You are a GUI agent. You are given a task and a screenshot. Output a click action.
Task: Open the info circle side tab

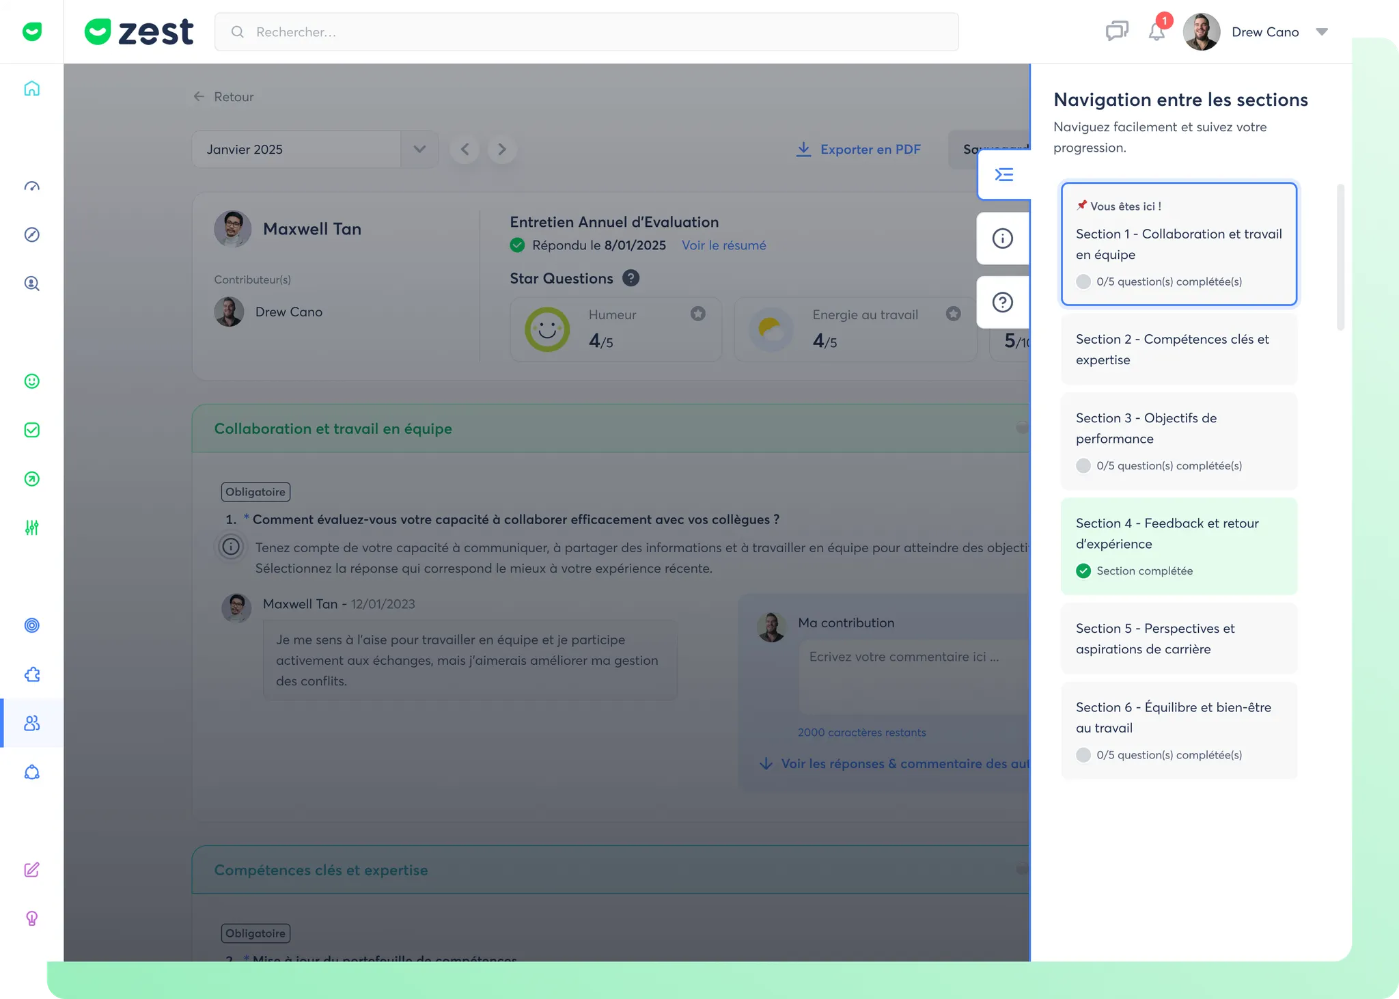pyautogui.click(x=1002, y=238)
